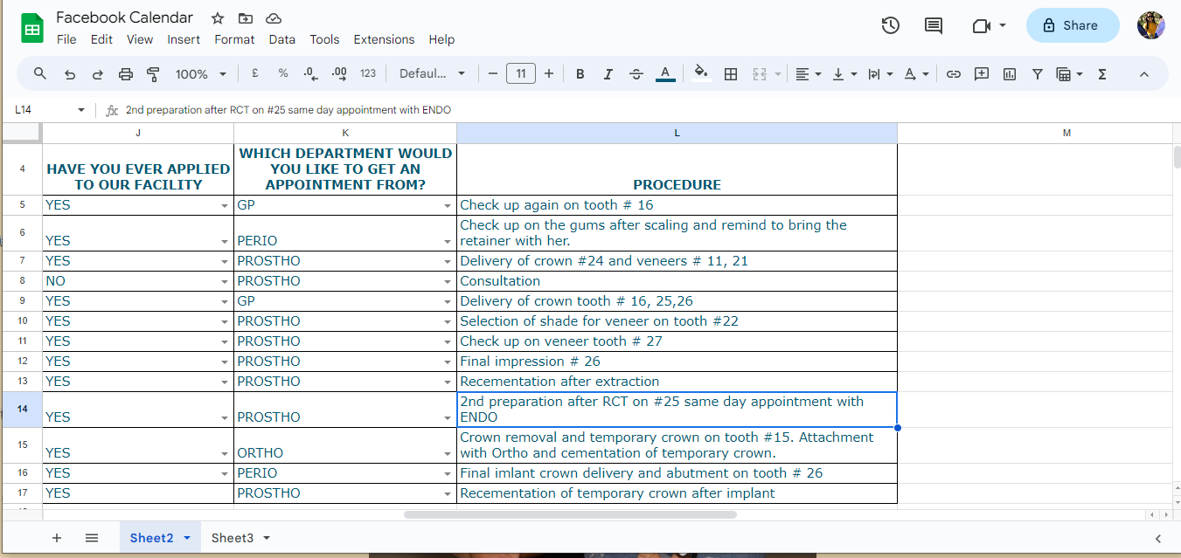Screen dimensions: 1181x558
Task: Open dropdown arrow for PERIO in row 6
Action: point(447,241)
